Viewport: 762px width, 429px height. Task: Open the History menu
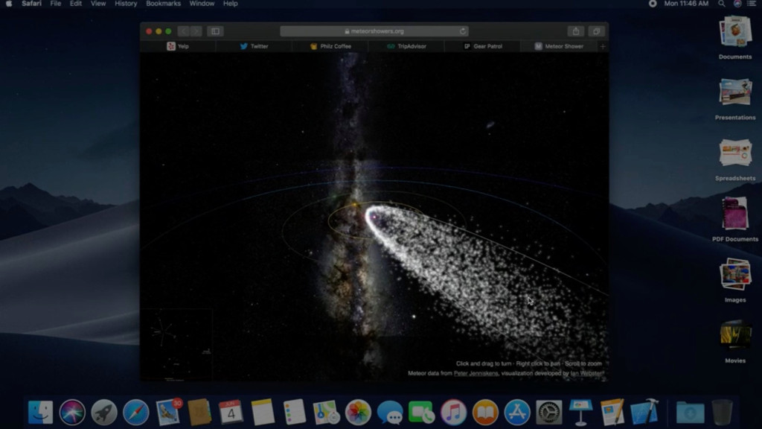pos(126,4)
